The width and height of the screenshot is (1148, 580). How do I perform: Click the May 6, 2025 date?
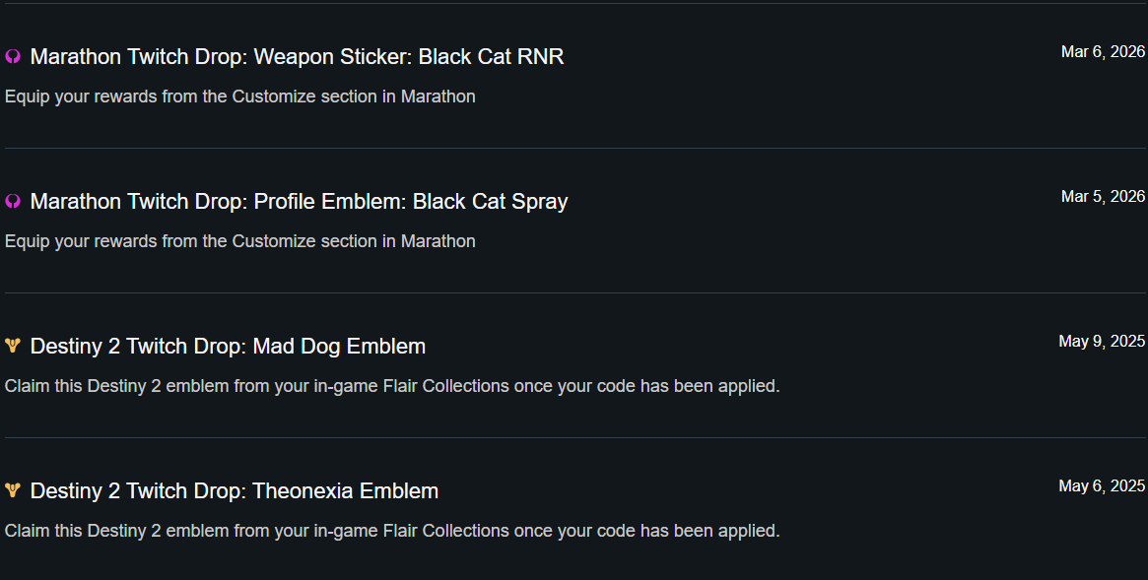1102,486
